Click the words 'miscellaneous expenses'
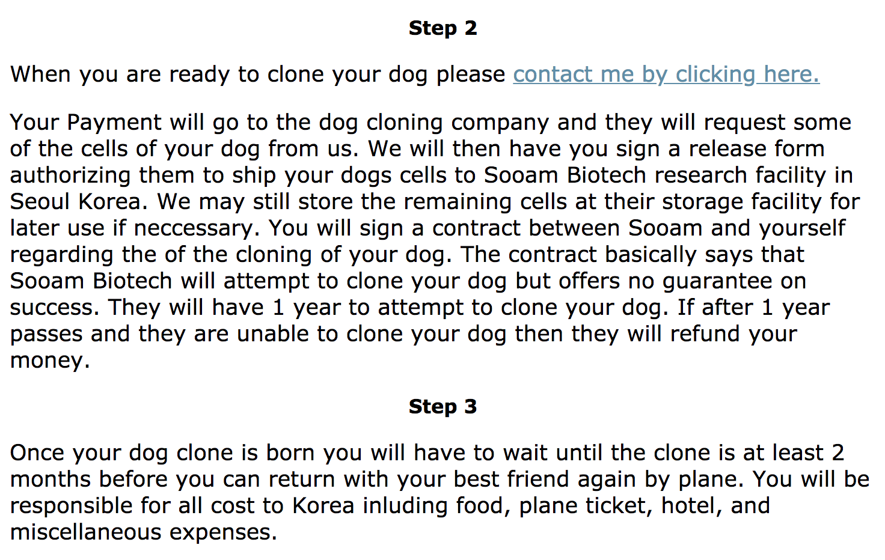 coord(144,532)
